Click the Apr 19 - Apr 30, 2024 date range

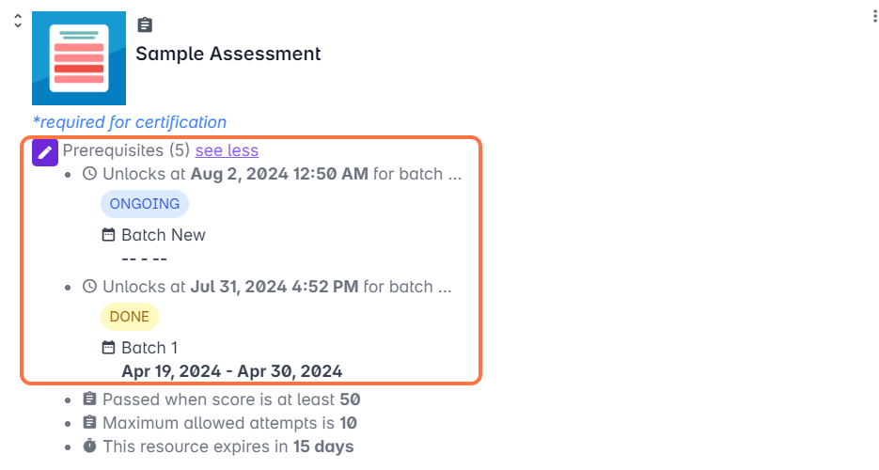(231, 370)
